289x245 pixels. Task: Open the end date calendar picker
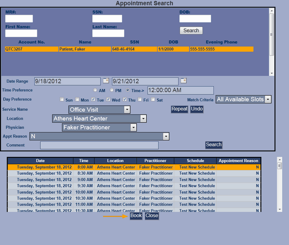click(x=184, y=81)
